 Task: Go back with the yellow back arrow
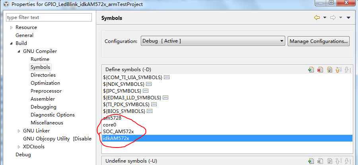click(x=317, y=17)
